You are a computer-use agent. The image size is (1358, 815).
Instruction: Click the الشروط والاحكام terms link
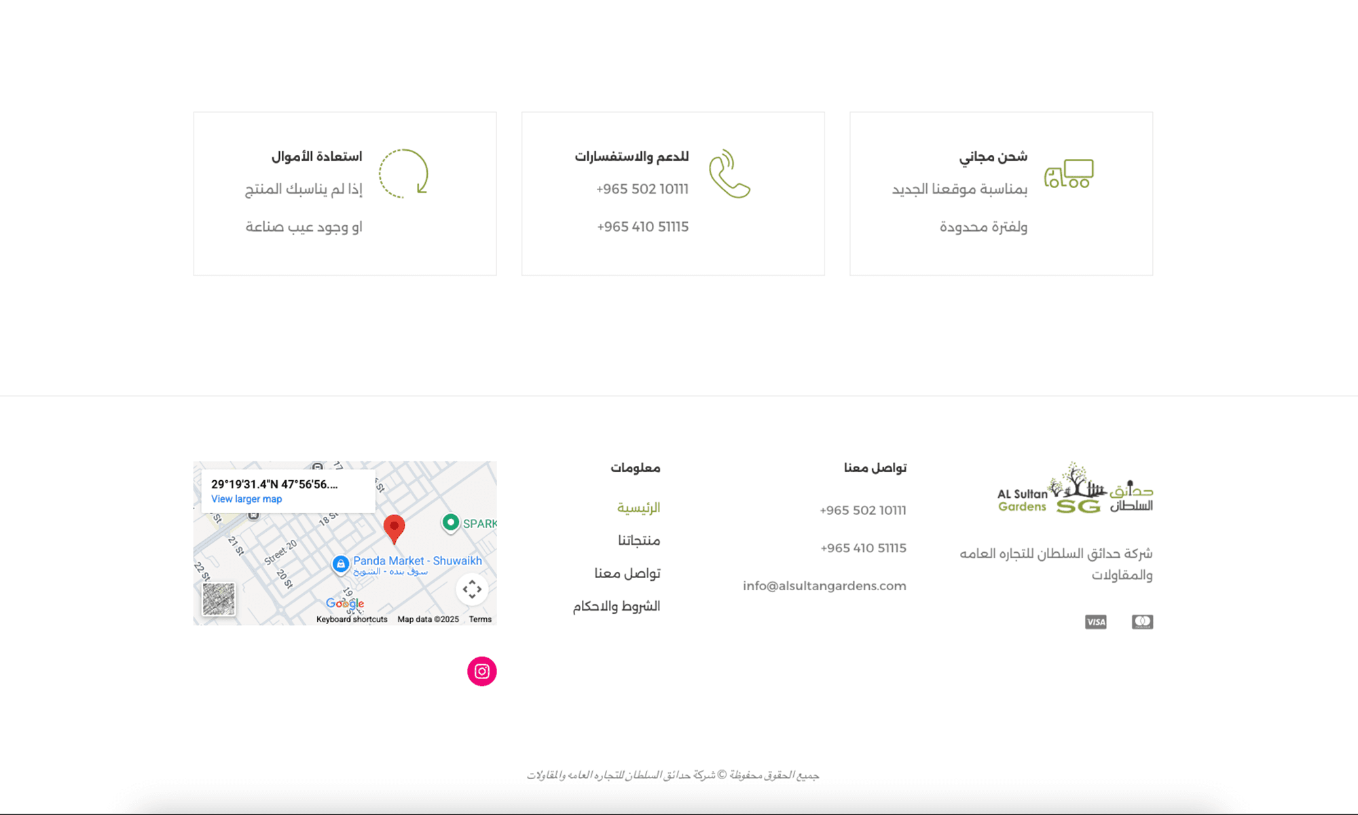(x=616, y=606)
